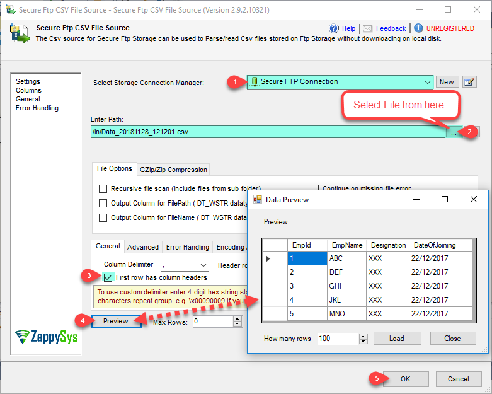
Task: Click the New connection button
Action: pos(447,82)
